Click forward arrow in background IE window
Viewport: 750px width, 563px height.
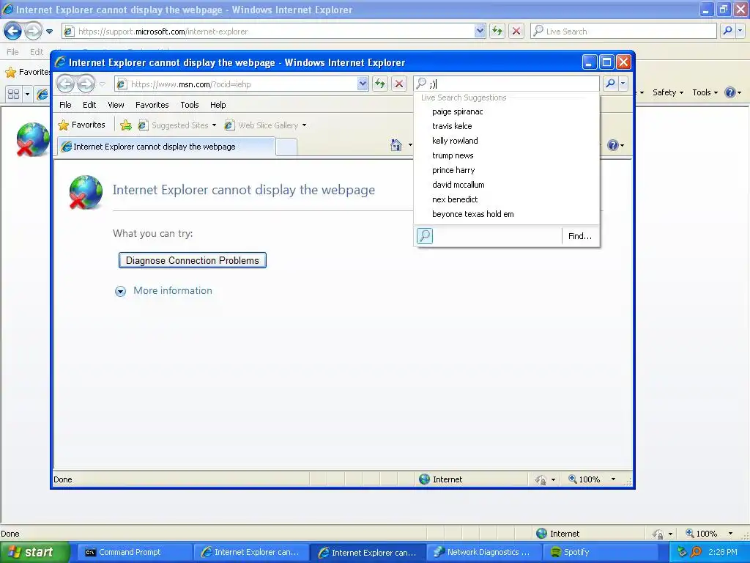point(33,32)
